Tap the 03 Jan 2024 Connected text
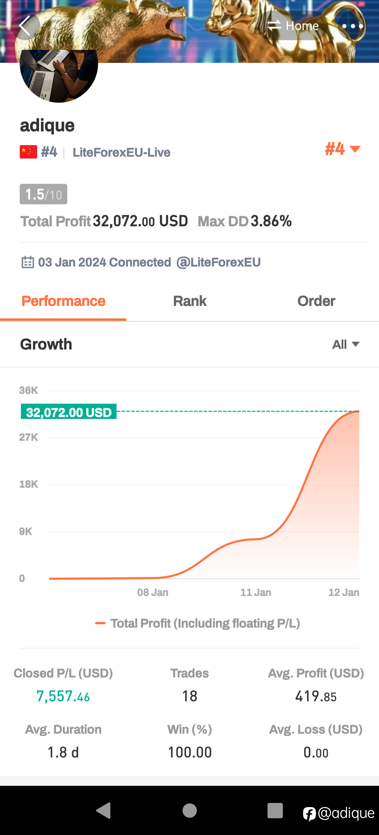 pyautogui.click(x=104, y=262)
